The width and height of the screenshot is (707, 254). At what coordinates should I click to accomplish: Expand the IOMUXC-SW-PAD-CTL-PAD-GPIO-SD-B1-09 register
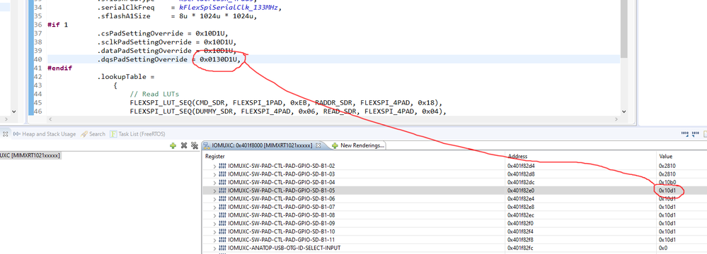pos(214,224)
